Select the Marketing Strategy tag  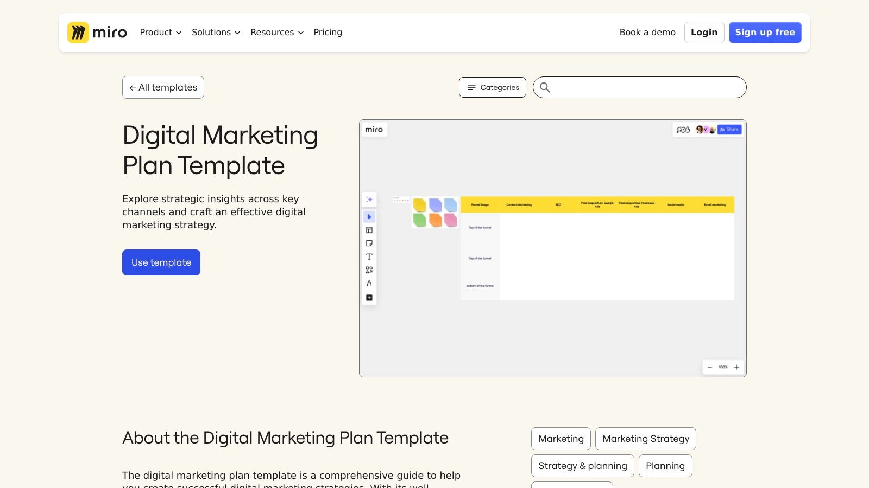[x=646, y=439]
